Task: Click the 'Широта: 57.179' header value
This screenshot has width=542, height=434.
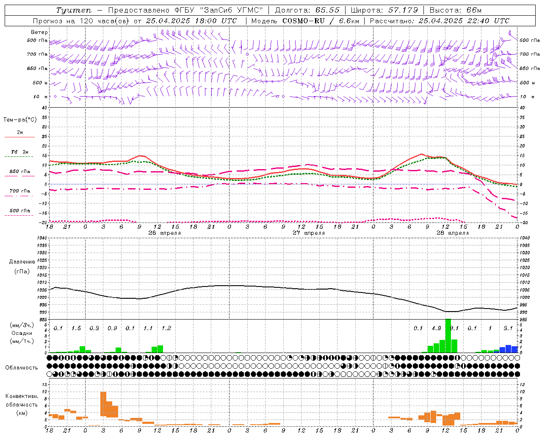Action: click(x=384, y=10)
